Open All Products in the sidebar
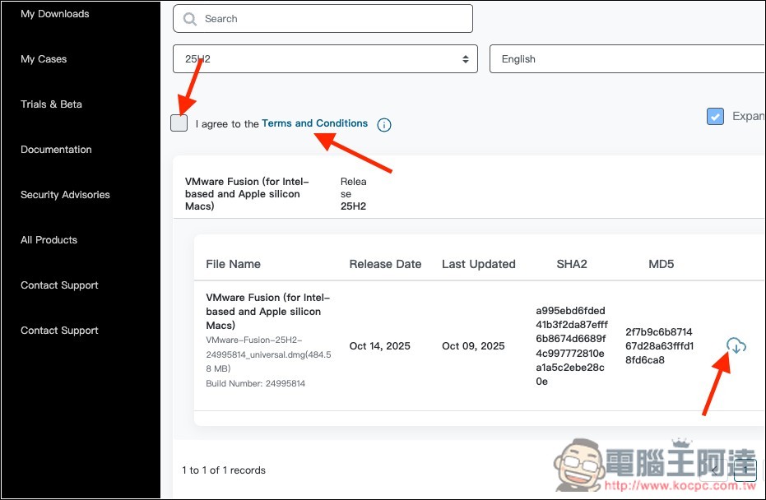This screenshot has height=500, width=766. [49, 240]
